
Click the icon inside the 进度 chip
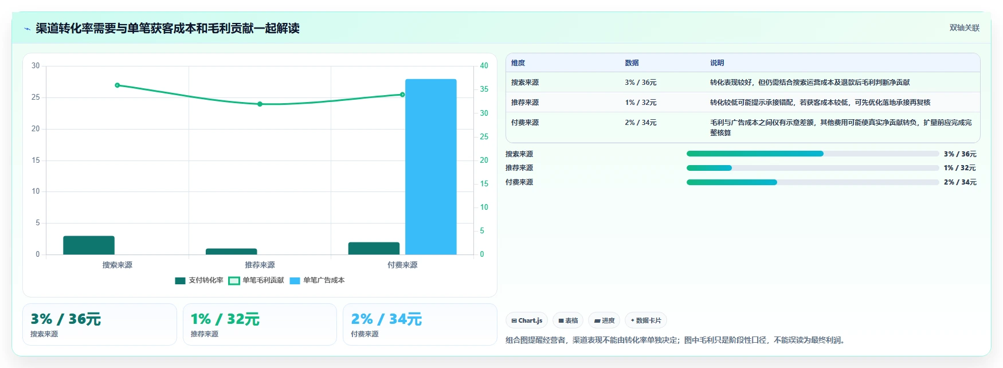click(597, 321)
